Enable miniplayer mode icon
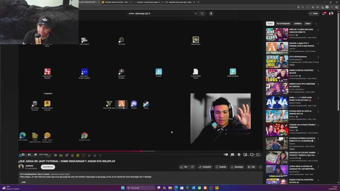The image size is (340, 191). pos(245,155)
